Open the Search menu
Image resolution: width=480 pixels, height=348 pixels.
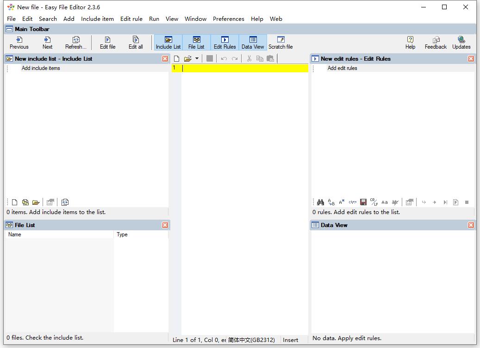click(x=48, y=19)
